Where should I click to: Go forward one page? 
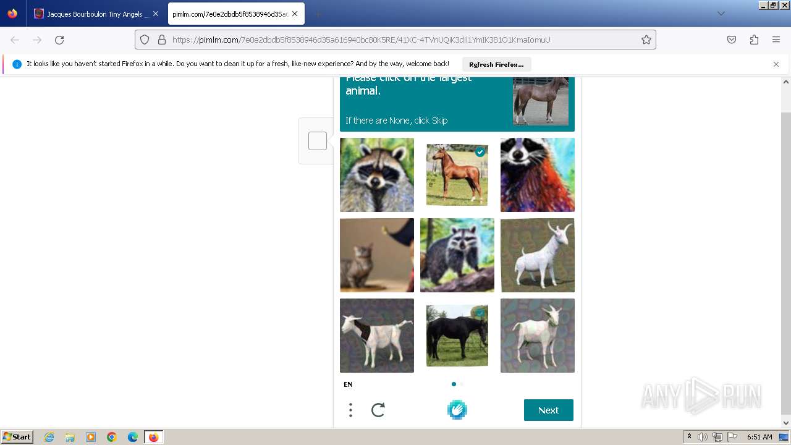[37, 40]
